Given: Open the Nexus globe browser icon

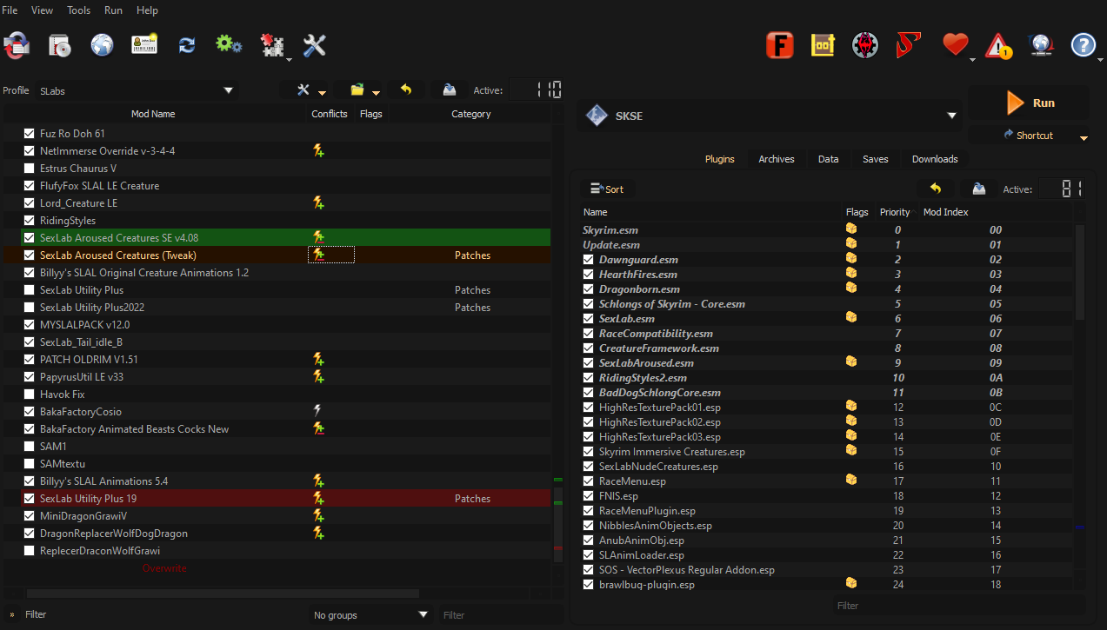Looking at the screenshot, I should [102, 45].
